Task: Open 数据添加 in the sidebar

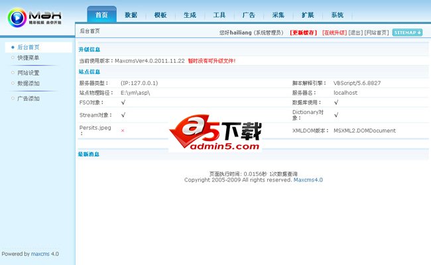Action: 29,83
